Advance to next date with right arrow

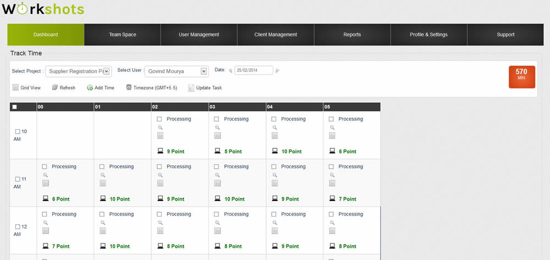[278, 70]
